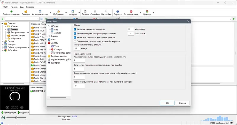Click the retry time on error field

(79, 86)
